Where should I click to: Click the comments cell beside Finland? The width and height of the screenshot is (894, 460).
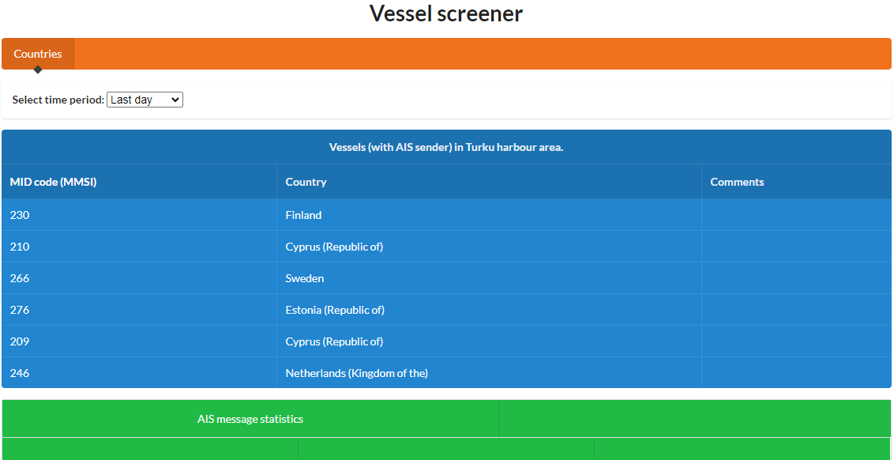[x=796, y=215]
